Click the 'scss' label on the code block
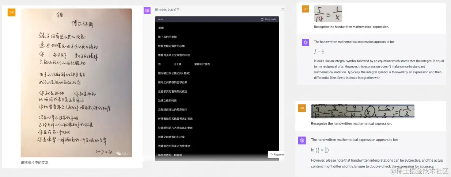 [x=160, y=19]
